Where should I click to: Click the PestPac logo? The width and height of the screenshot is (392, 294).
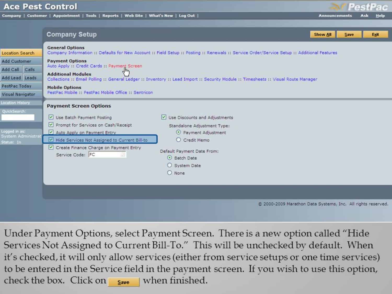tap(359, 7)
